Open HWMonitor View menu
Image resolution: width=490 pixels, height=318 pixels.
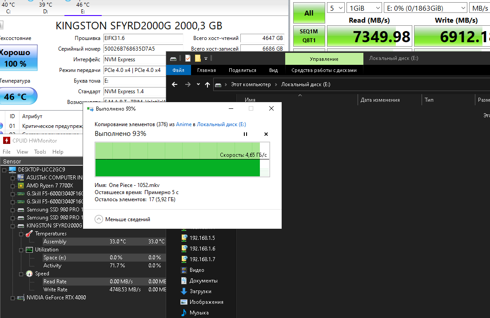coord(22,152)
